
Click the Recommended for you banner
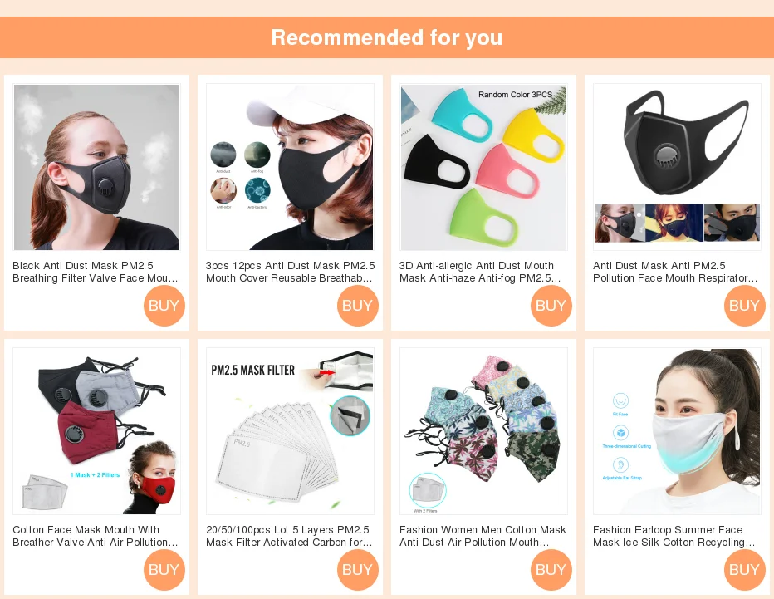click(387, 37)
